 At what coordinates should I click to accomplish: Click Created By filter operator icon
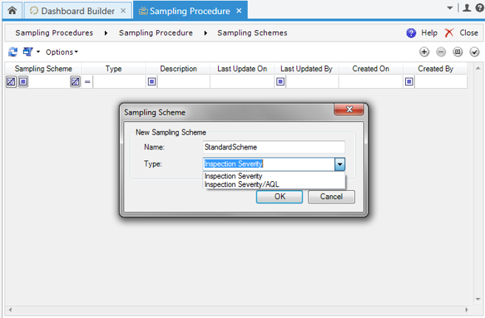click(409, 81)
